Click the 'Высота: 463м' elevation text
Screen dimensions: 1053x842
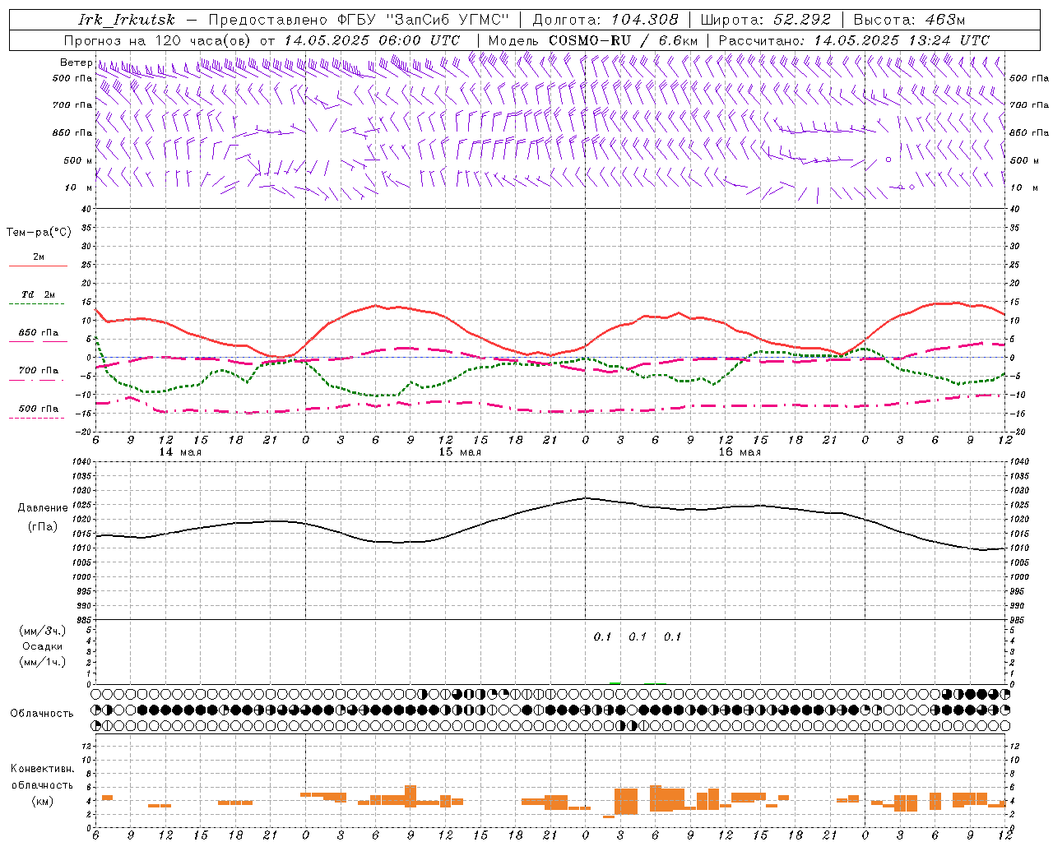pos(908,20)
